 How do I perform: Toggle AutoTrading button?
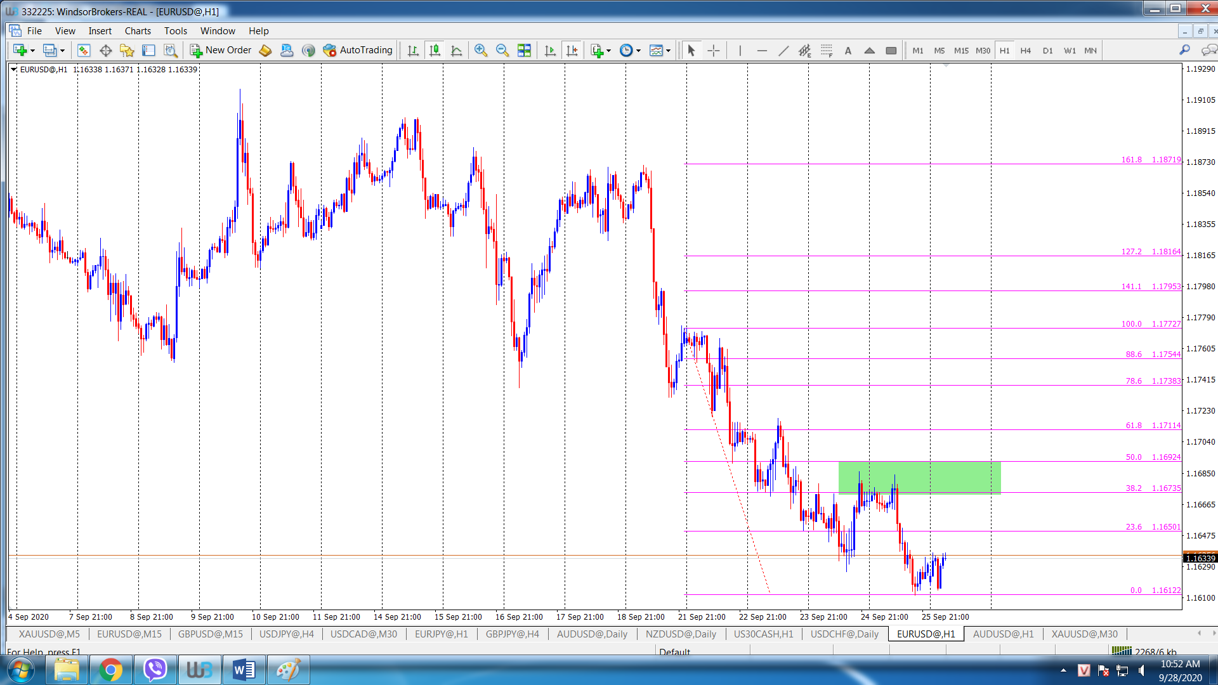[x=358, y=50]
